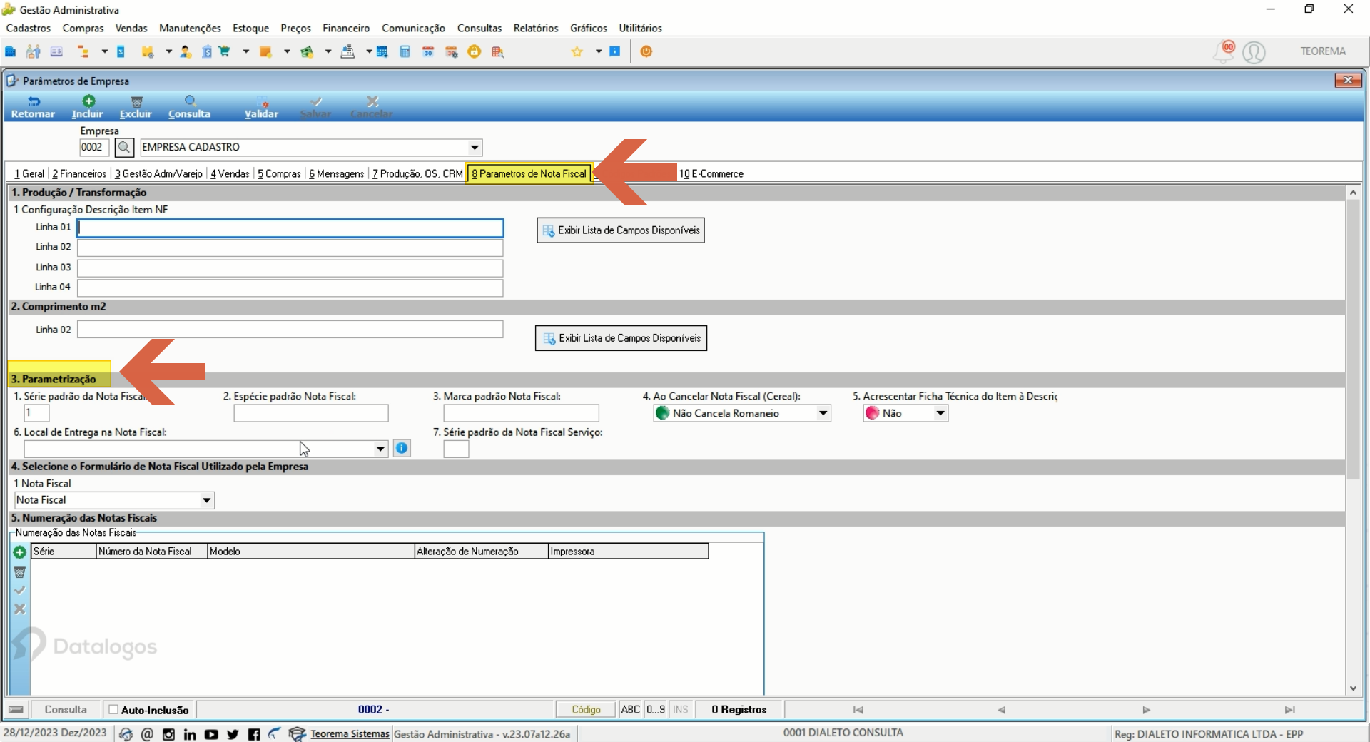This screenshot has width=1370, height=742.
Task: Expand the Nota Fiscal form dropdown
Action: pyautogui.click(x=206, y=500)
